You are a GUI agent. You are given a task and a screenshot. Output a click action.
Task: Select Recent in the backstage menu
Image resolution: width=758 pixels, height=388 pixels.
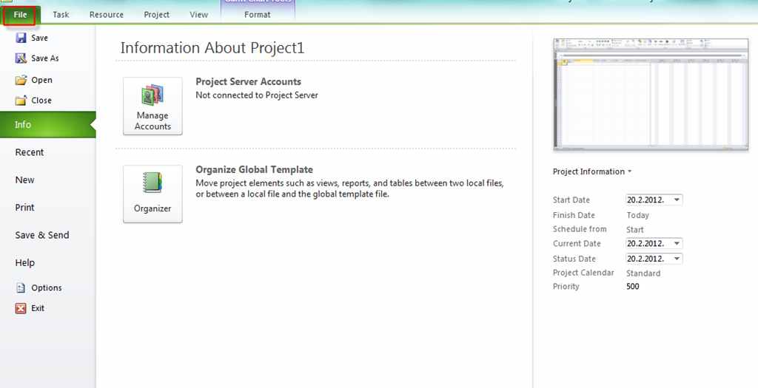[x=30, y=152]
